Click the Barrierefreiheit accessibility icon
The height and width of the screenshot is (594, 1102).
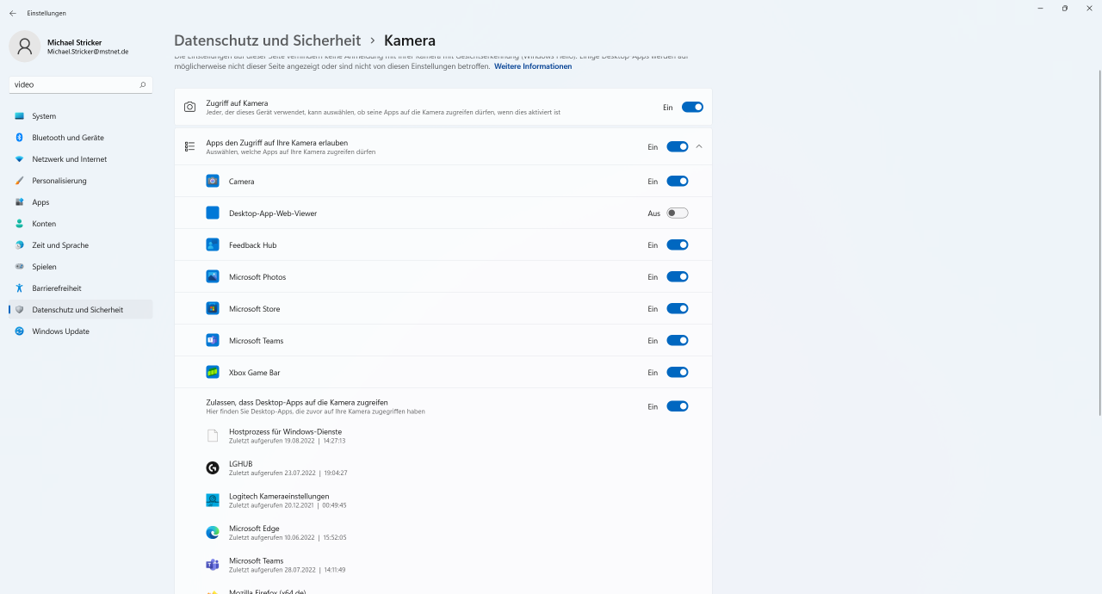coord(19,288)
